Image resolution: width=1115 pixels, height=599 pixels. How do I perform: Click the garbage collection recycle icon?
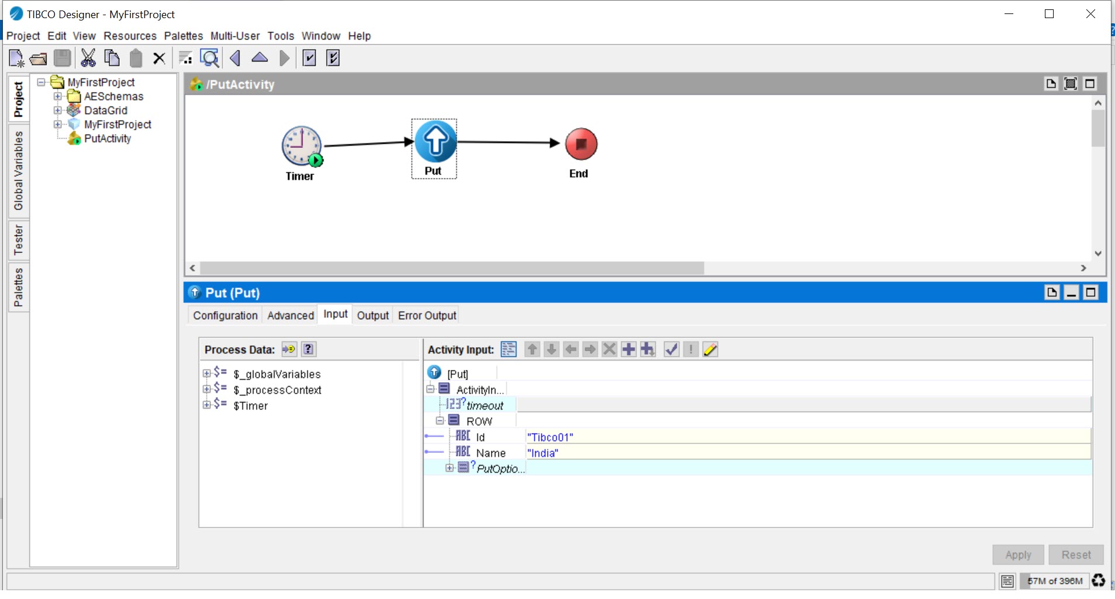1099,580
